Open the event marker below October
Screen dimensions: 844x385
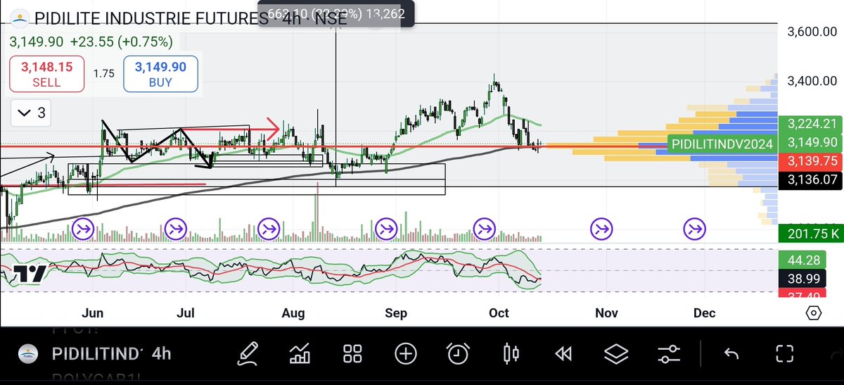(485, 229)
